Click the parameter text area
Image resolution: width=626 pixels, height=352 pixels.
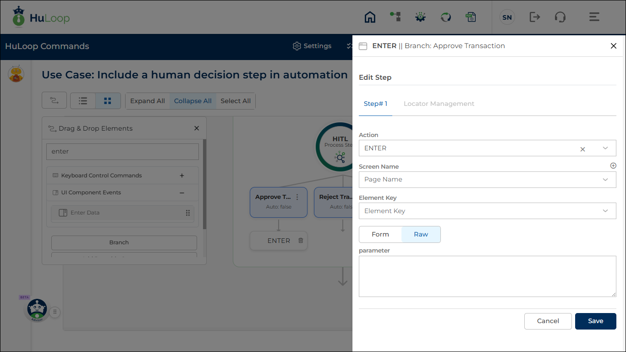point(487,276)
